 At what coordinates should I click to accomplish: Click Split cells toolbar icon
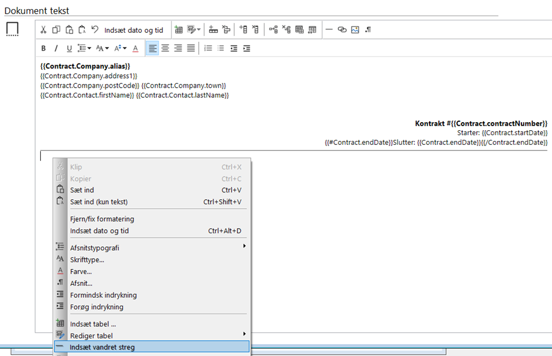point(286,29)
